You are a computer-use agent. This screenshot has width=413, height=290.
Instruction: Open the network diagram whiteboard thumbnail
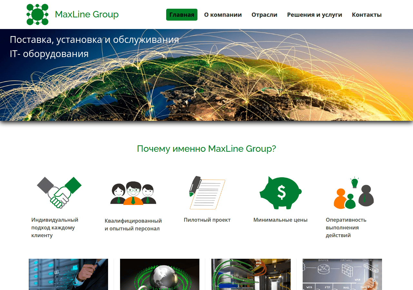[x=342, y=274]
